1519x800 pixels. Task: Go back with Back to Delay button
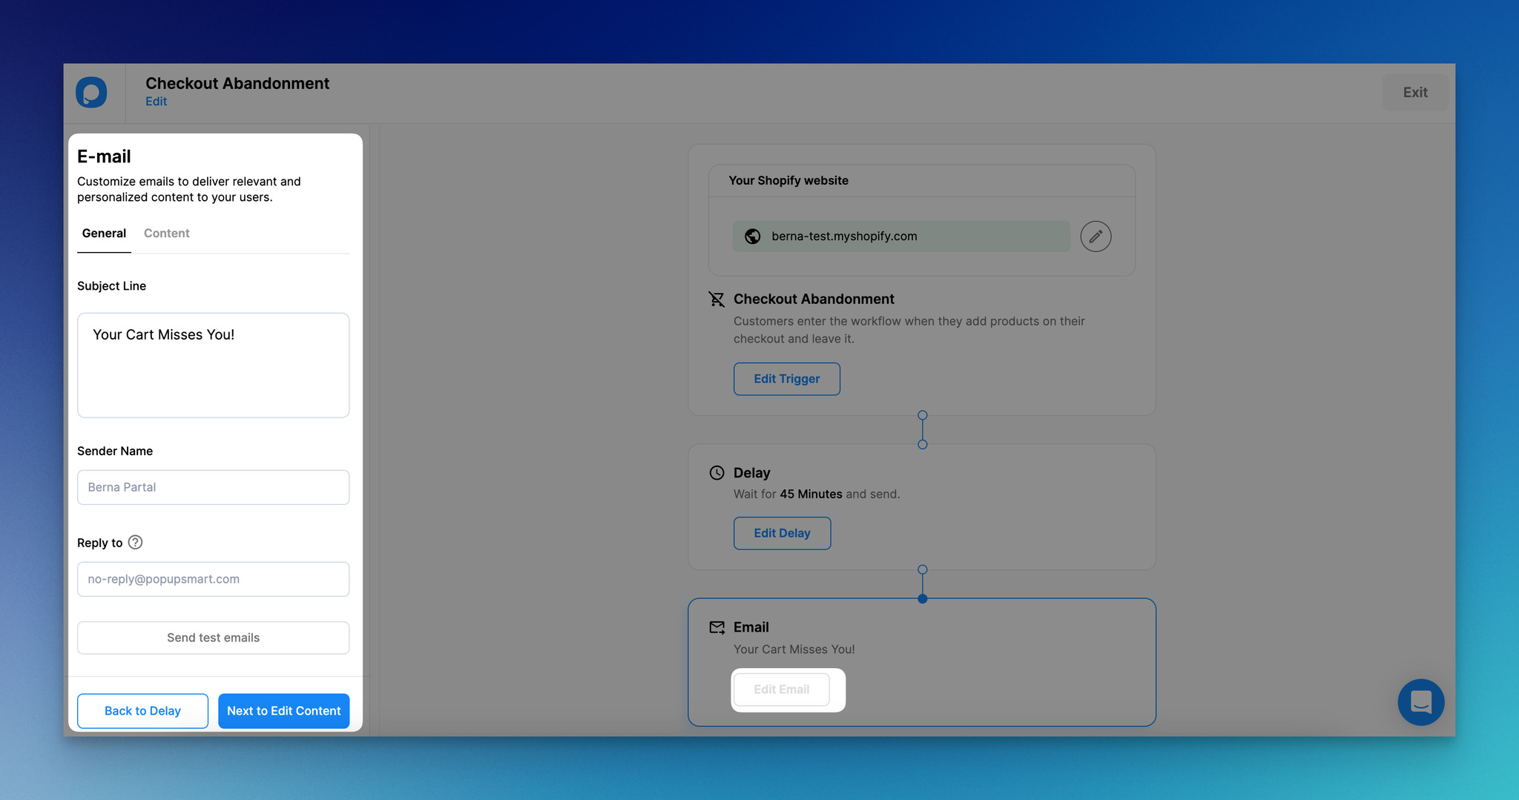coord(142,711)
